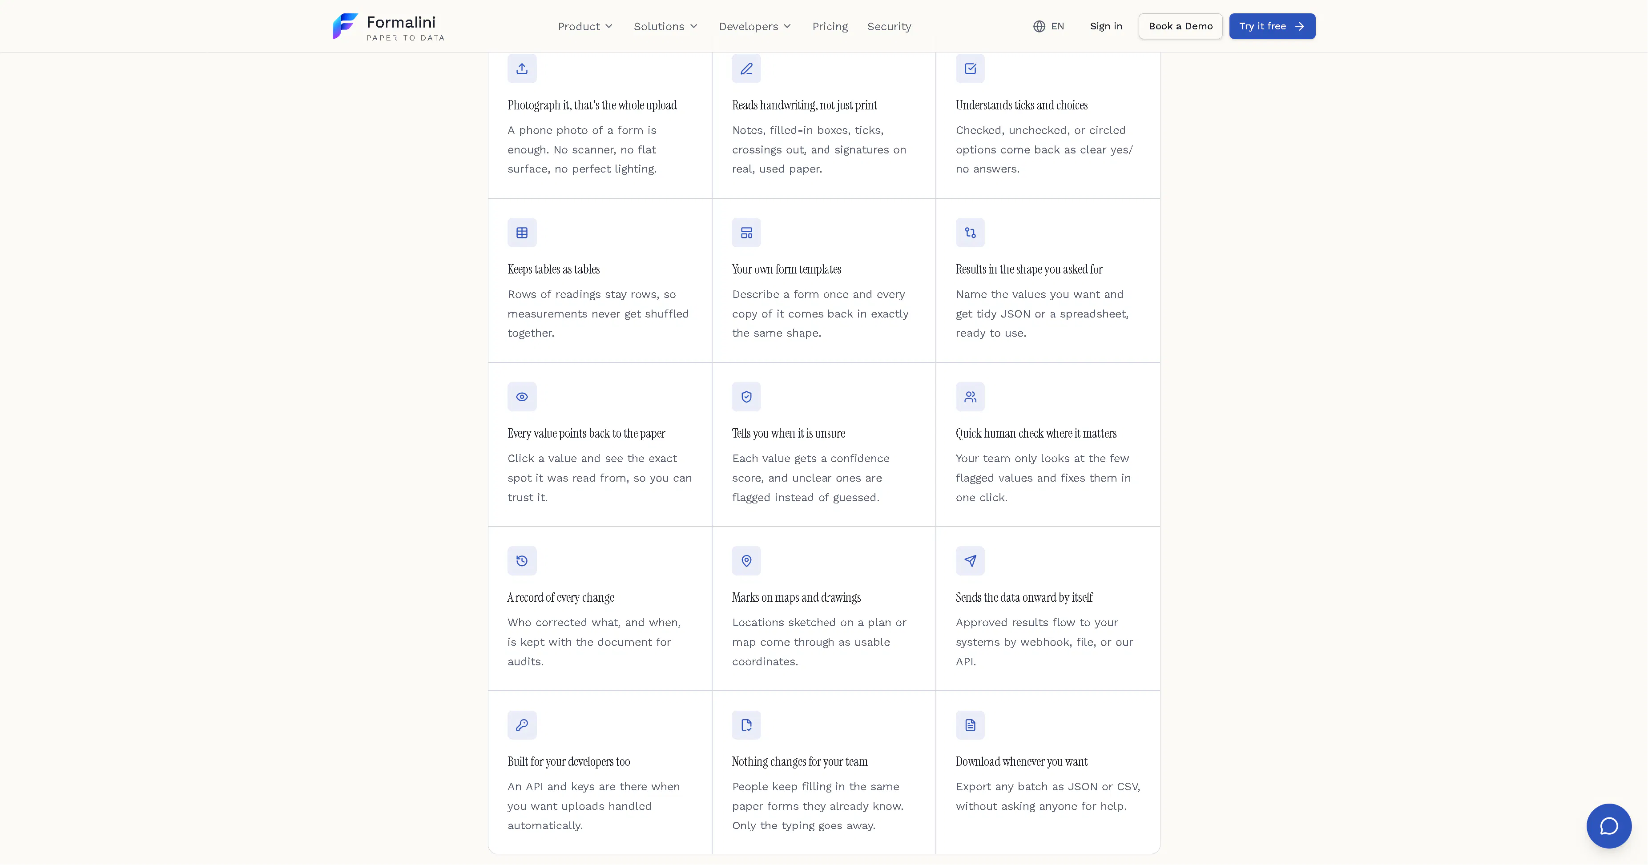The height and width of the screenshot is (865, 1648).
Task: Click 'A record of every change' heading
Action: [560, 598]
